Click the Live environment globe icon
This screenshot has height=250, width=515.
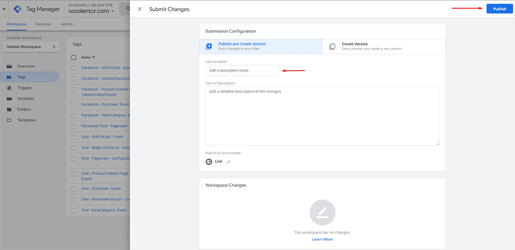pos(209,161)
